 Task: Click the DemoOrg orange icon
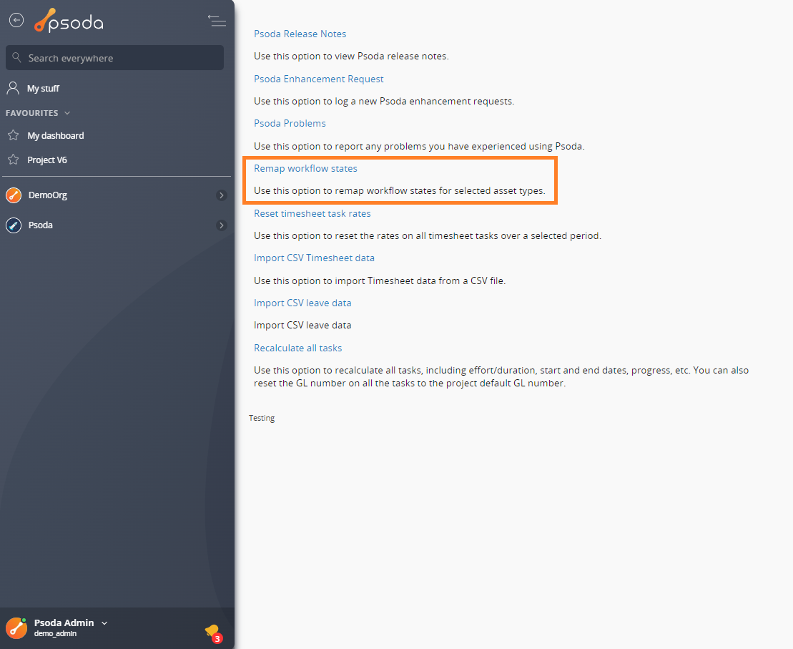[14, 195]
